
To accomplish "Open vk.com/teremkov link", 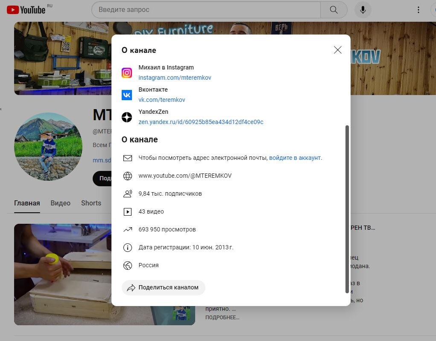I will [x=162, y=100].
